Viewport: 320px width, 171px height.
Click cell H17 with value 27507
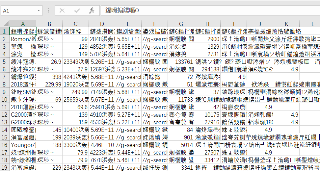(x=207, y=153)
